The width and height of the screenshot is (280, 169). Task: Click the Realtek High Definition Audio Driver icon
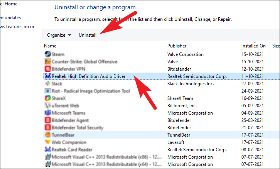[48, 76]
